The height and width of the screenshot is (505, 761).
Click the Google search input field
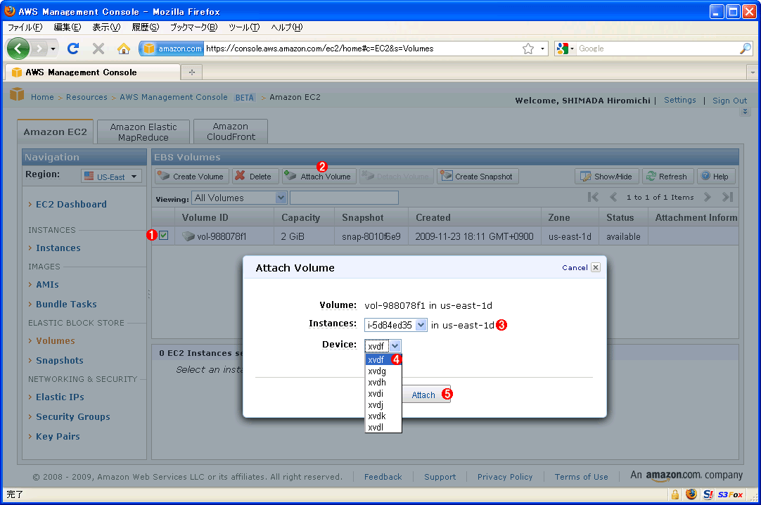[x=658, y=49]
